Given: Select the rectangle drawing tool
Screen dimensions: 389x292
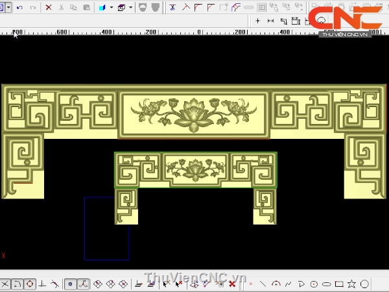Looking at the screenshot, I should pyautogui.click(x=339, y=284).
